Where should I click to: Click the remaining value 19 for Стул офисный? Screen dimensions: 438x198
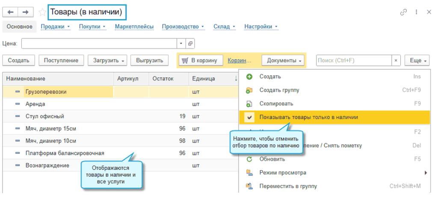(x=182, y=116)
